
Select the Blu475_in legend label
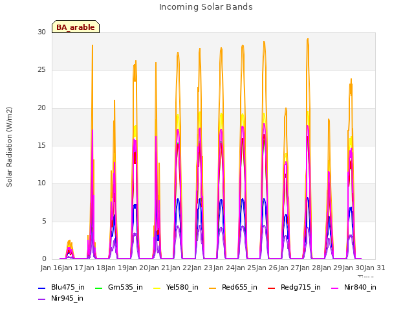click(68, 288)
